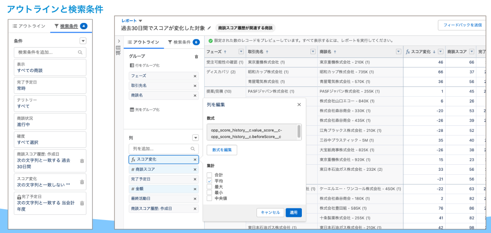Viewport: 491px width, 233px height.
Task: Click trash icon in グループ section
Action: click(x=196, y=57)
